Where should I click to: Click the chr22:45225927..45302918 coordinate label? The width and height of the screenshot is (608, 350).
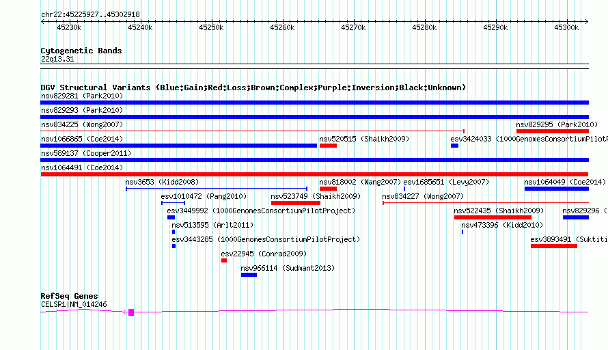click(90, 14)
